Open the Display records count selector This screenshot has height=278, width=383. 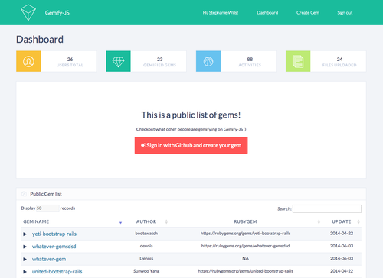pos(47,208)
